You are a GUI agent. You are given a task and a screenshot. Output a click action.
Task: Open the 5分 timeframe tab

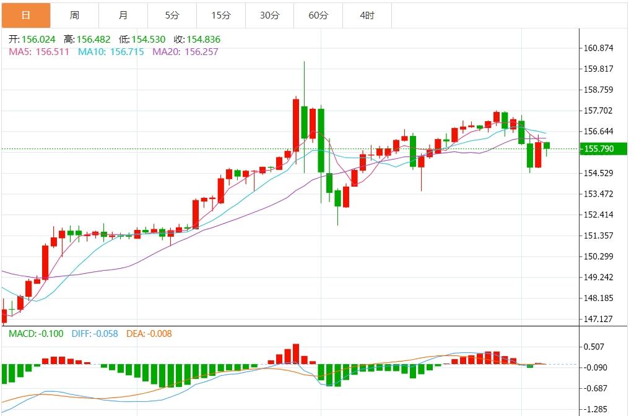click(x=172, y=15)
